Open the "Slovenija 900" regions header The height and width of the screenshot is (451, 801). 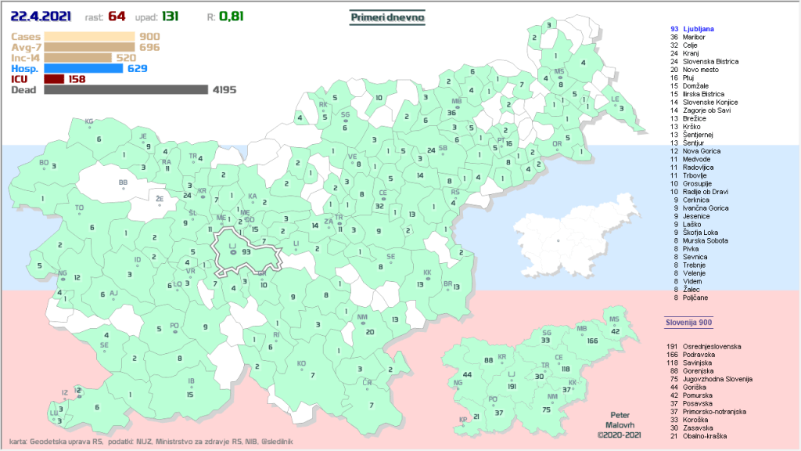point(688,322)
